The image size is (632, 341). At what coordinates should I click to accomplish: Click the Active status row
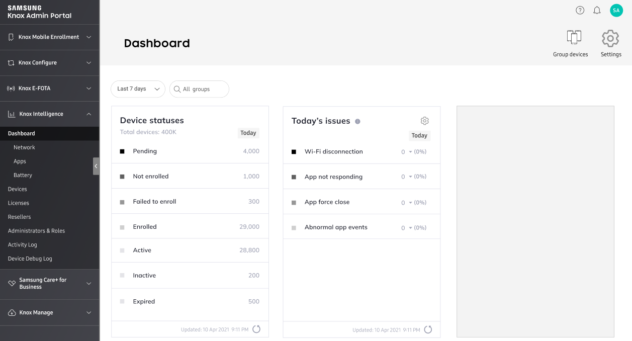[x=190, y=250]
